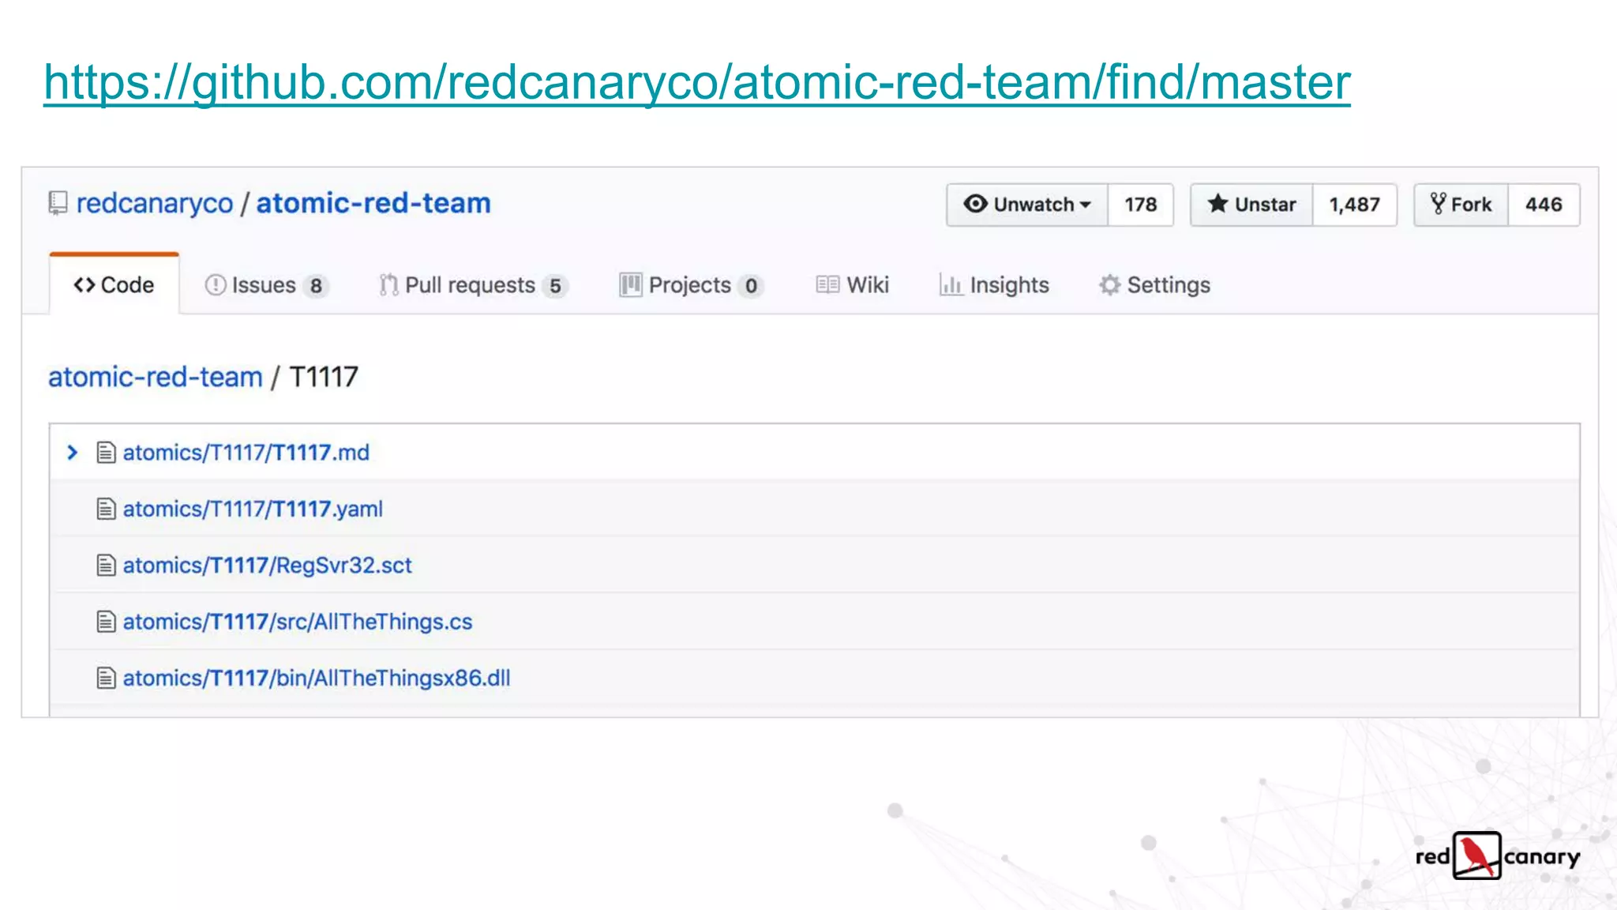Screen dimensions: 1617x910
Task: Open atomics/T1117/T1117.md file
Action: [246, 453]
